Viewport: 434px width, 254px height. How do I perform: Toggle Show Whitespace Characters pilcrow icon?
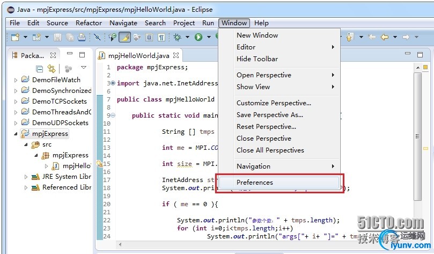[161, 37]
